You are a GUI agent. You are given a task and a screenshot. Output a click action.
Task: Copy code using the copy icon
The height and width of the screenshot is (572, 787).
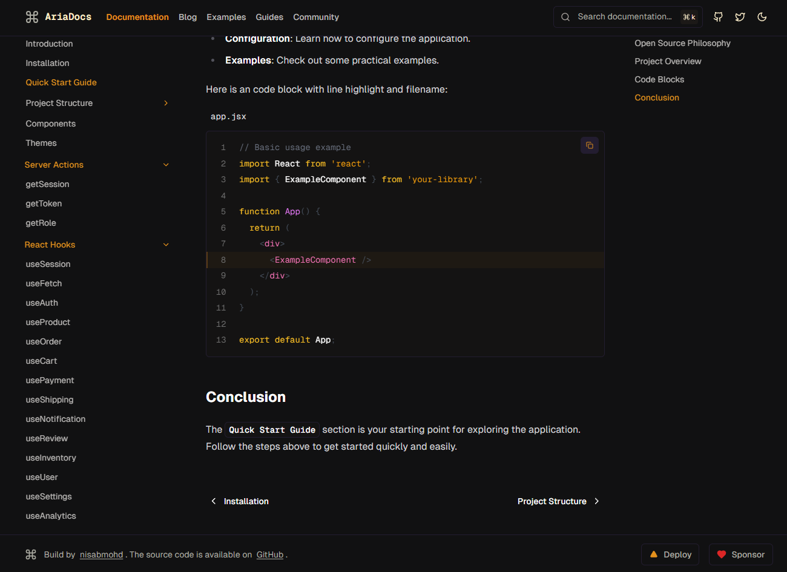coord(589,145)
